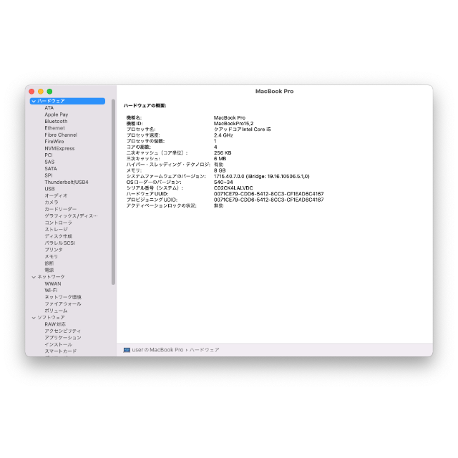Select WWAN in the sidebar
458x458 pixels.
coord(53,283)
